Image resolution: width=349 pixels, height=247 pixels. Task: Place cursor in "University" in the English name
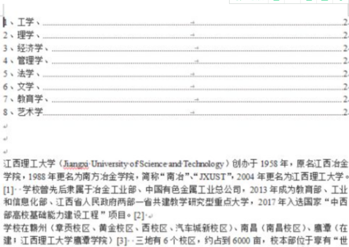pyautogui.click(x=109, y=164)
